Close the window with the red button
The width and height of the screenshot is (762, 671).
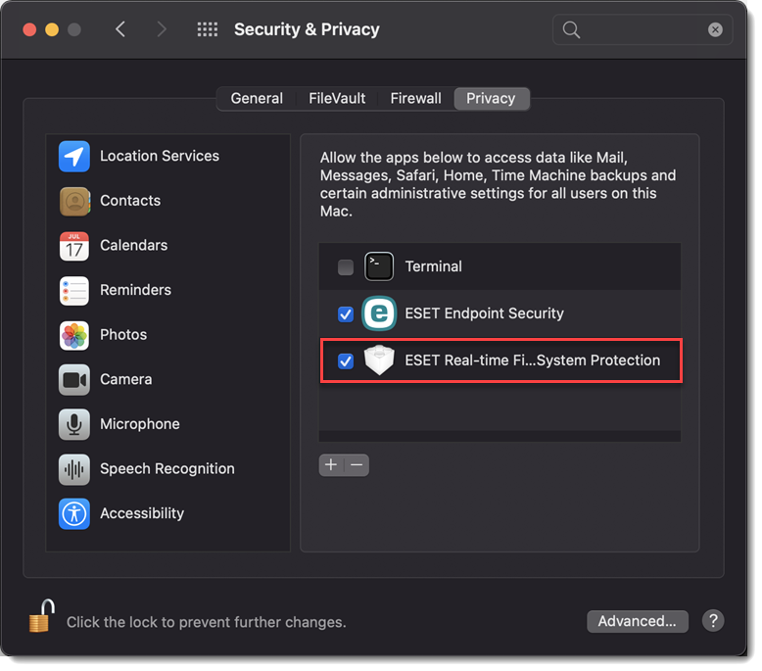tap(29, 29)
